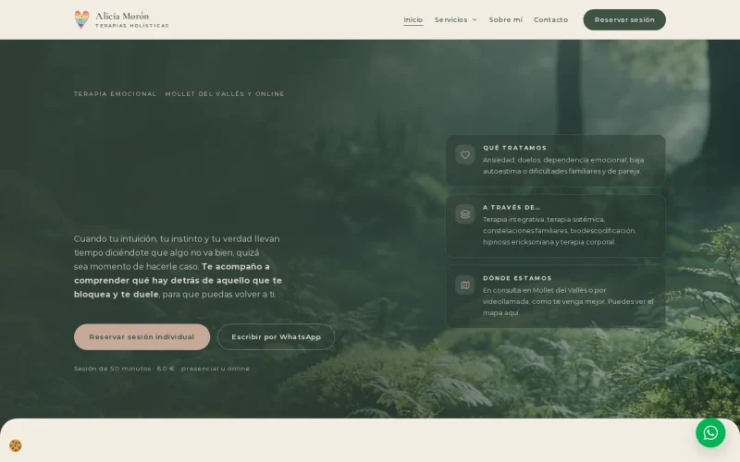
Task: Click the map icon in Dónde estamos card
Action: [x=465, y=286]
